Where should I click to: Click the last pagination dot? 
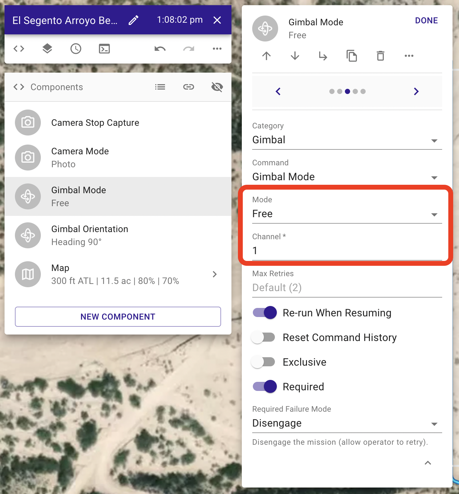pos(363,91)
